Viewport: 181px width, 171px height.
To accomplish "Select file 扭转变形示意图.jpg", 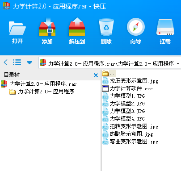I will pyautogui.click(x=130, y=126).
